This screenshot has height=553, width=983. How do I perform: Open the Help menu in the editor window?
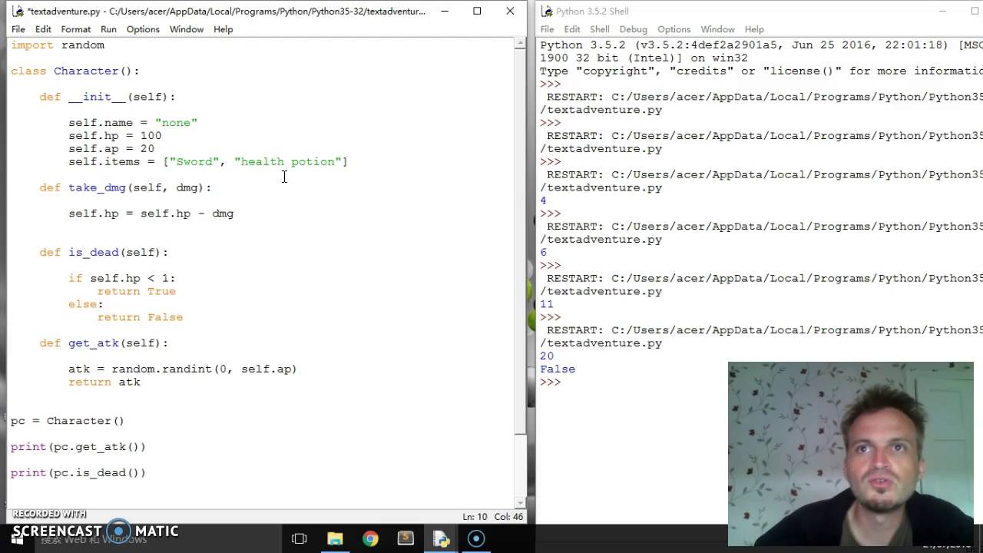(223, 29)
